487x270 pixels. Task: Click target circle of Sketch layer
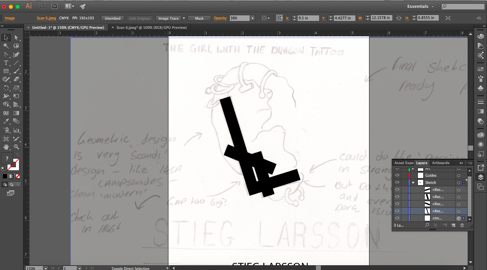click(459, 182)
